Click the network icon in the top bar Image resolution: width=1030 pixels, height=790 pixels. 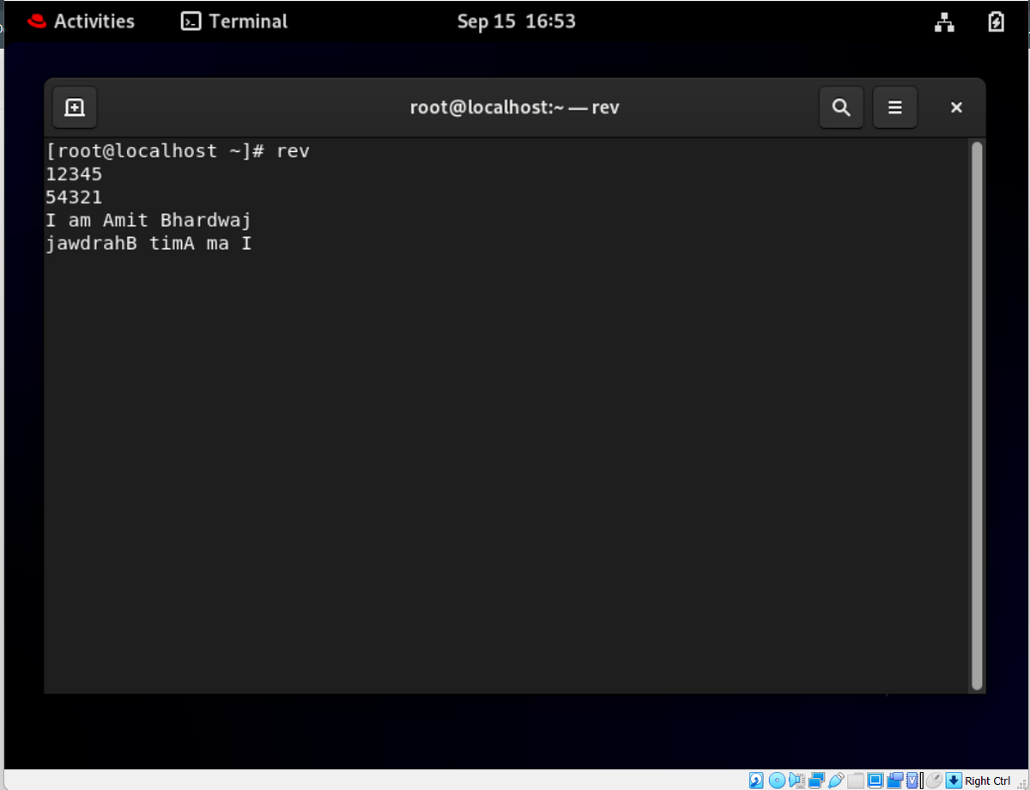tap(944, 21)
